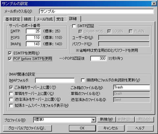Switch to the 基本設定 tab

tap(13, 19)
